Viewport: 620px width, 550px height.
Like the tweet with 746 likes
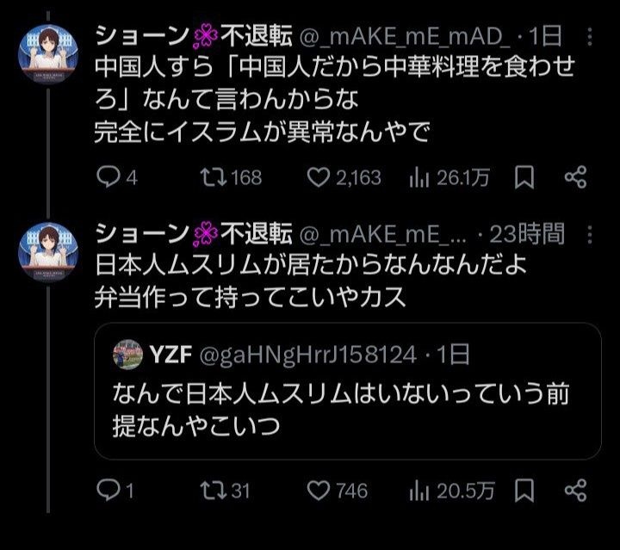coord(319,491)
